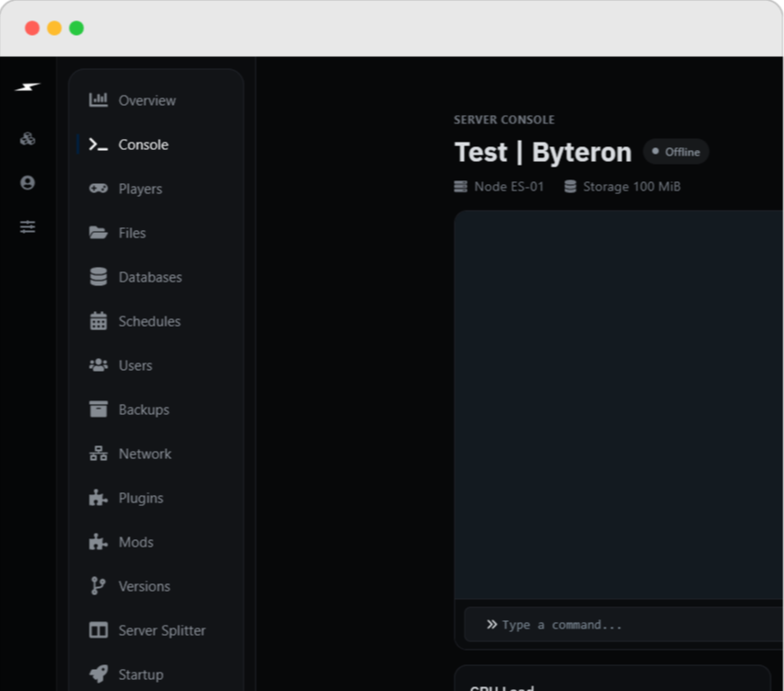Click the Console terminal prompt icon

(x=98, y=144)
